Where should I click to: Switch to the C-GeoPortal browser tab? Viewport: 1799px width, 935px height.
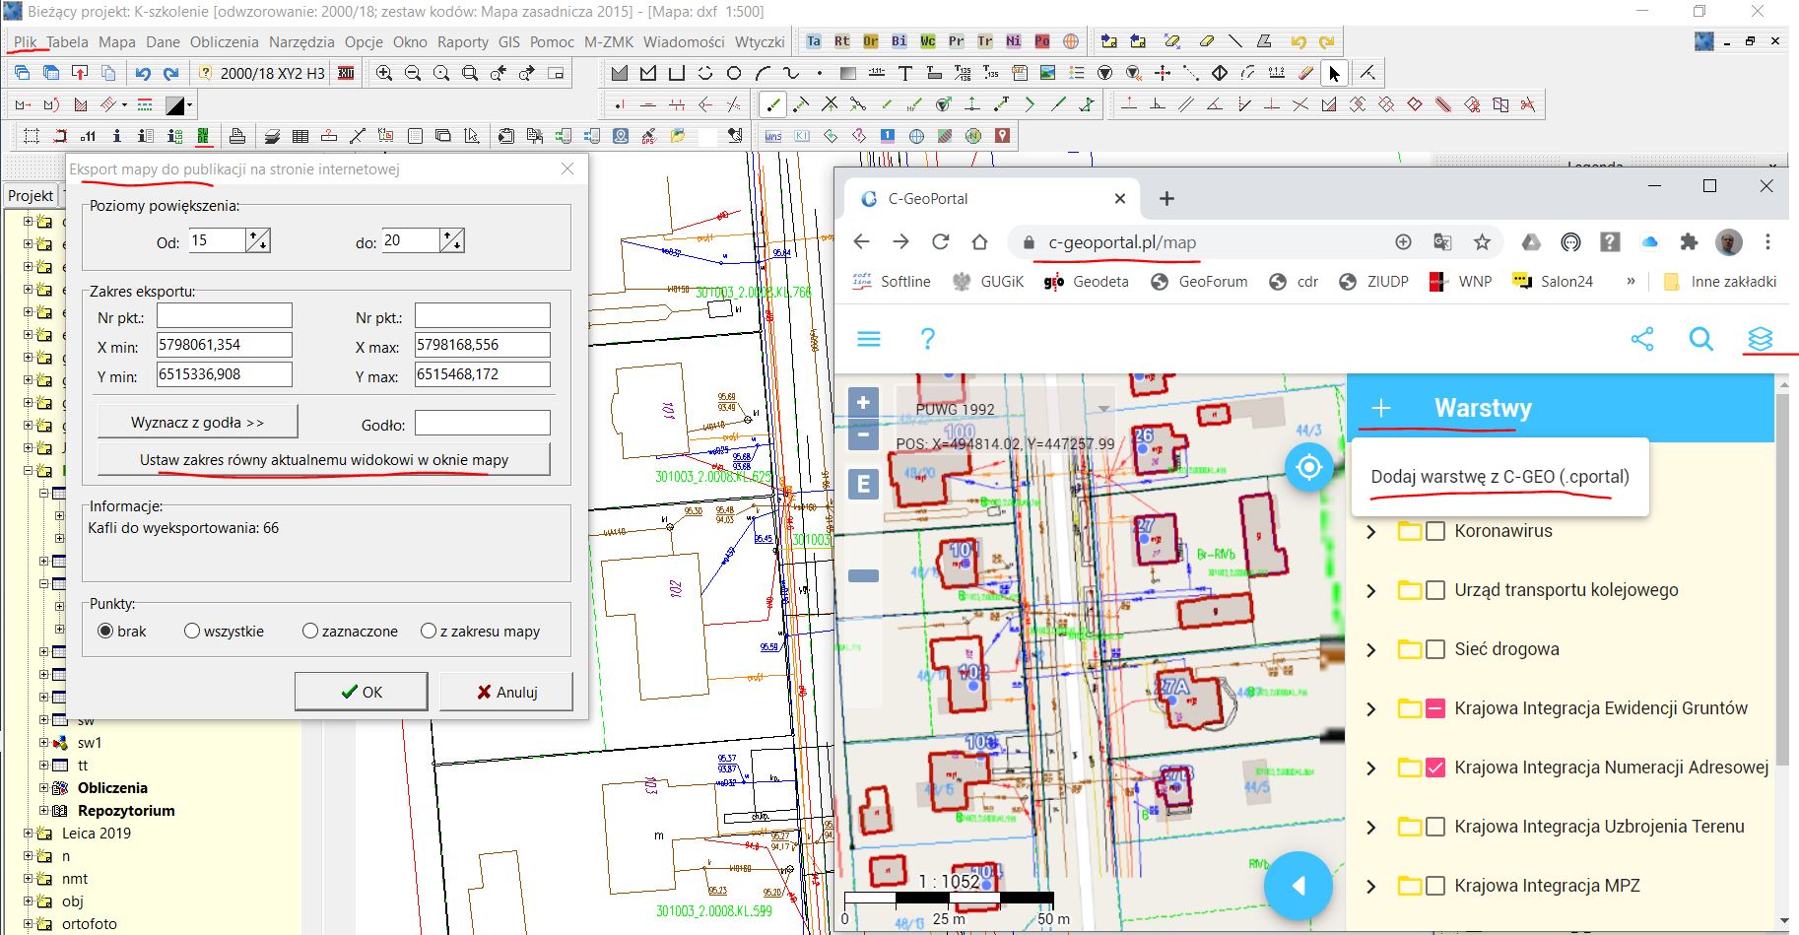[992, 198]
